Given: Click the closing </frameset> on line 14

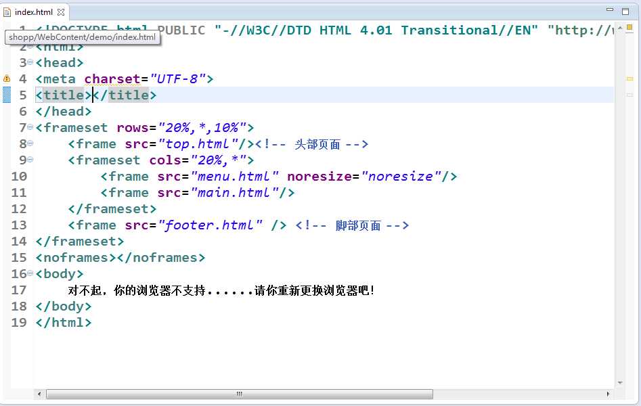Looking at the screenshot, I should 80,241.
